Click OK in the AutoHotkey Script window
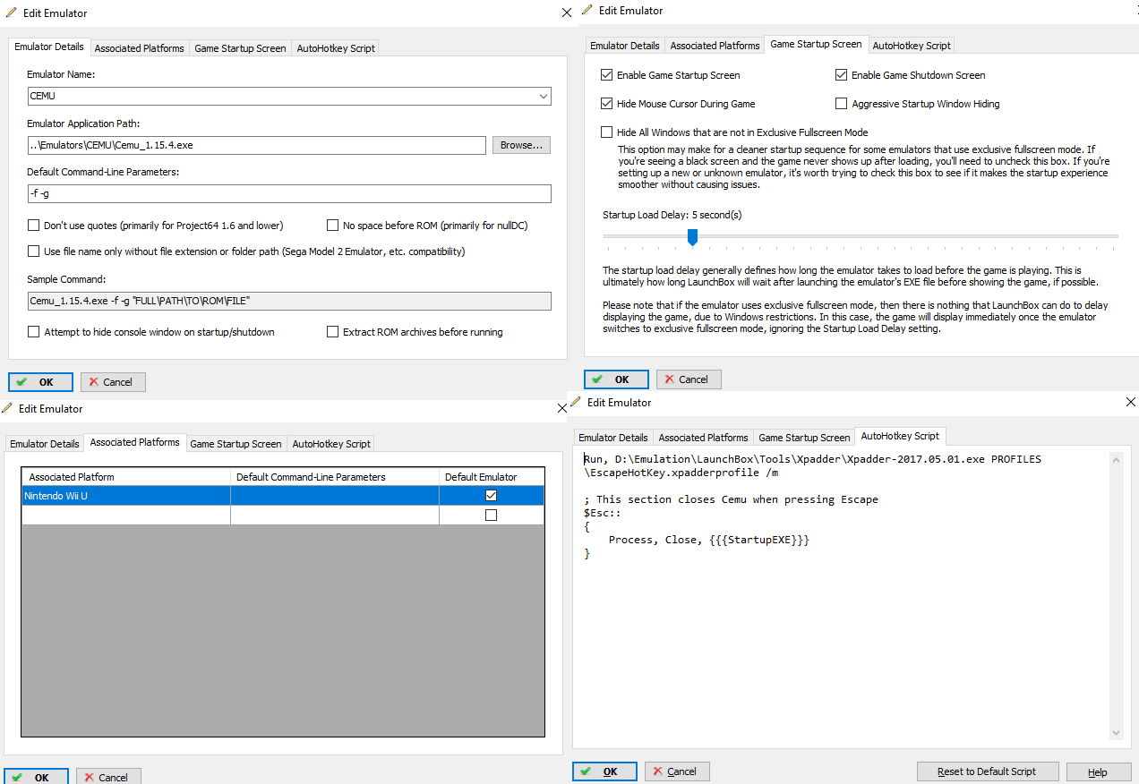 pos(604,771)
